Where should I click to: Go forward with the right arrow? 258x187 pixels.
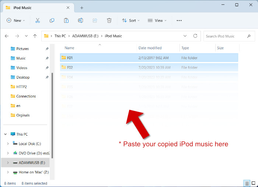[17, 36]
